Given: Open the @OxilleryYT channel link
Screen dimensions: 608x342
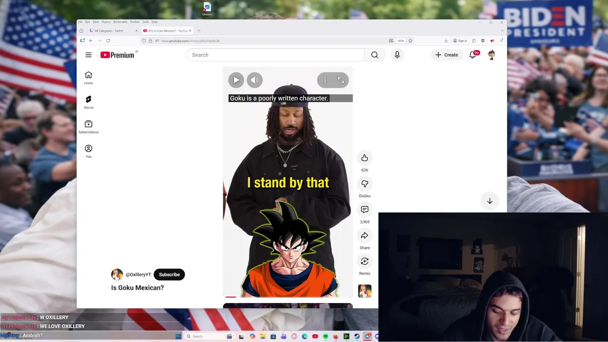Looking at the screenshot, I should coord(138,275).
